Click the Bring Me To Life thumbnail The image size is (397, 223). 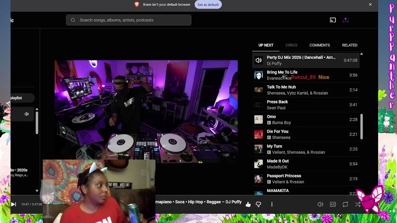[x=259, y=75]
